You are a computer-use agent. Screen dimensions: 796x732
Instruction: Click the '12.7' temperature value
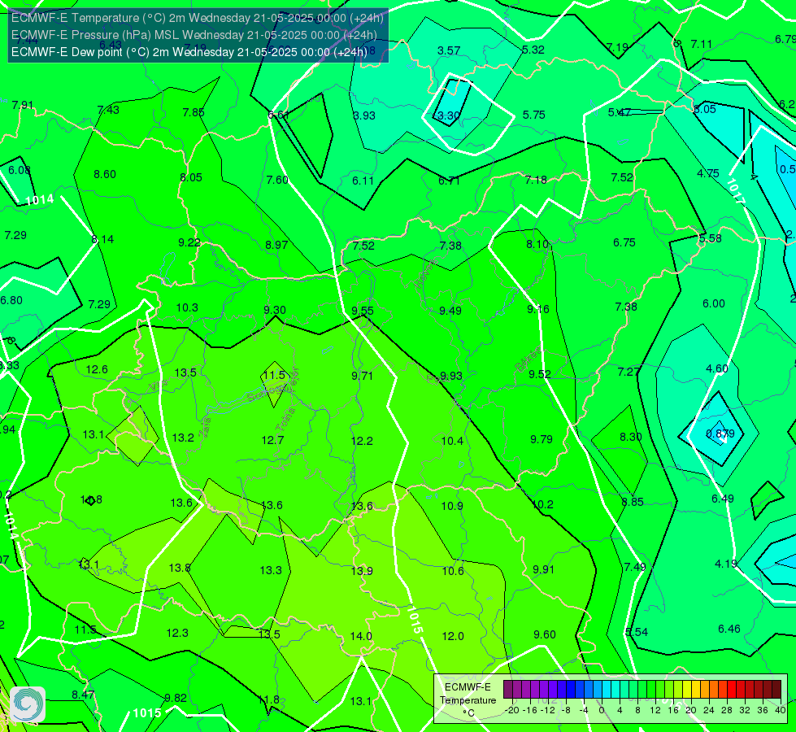tap(272, 440)
